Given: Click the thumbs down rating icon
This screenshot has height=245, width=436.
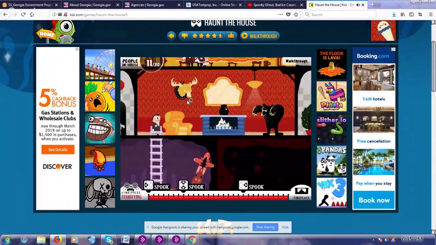Looking at the screenshot, I should 185,36.
